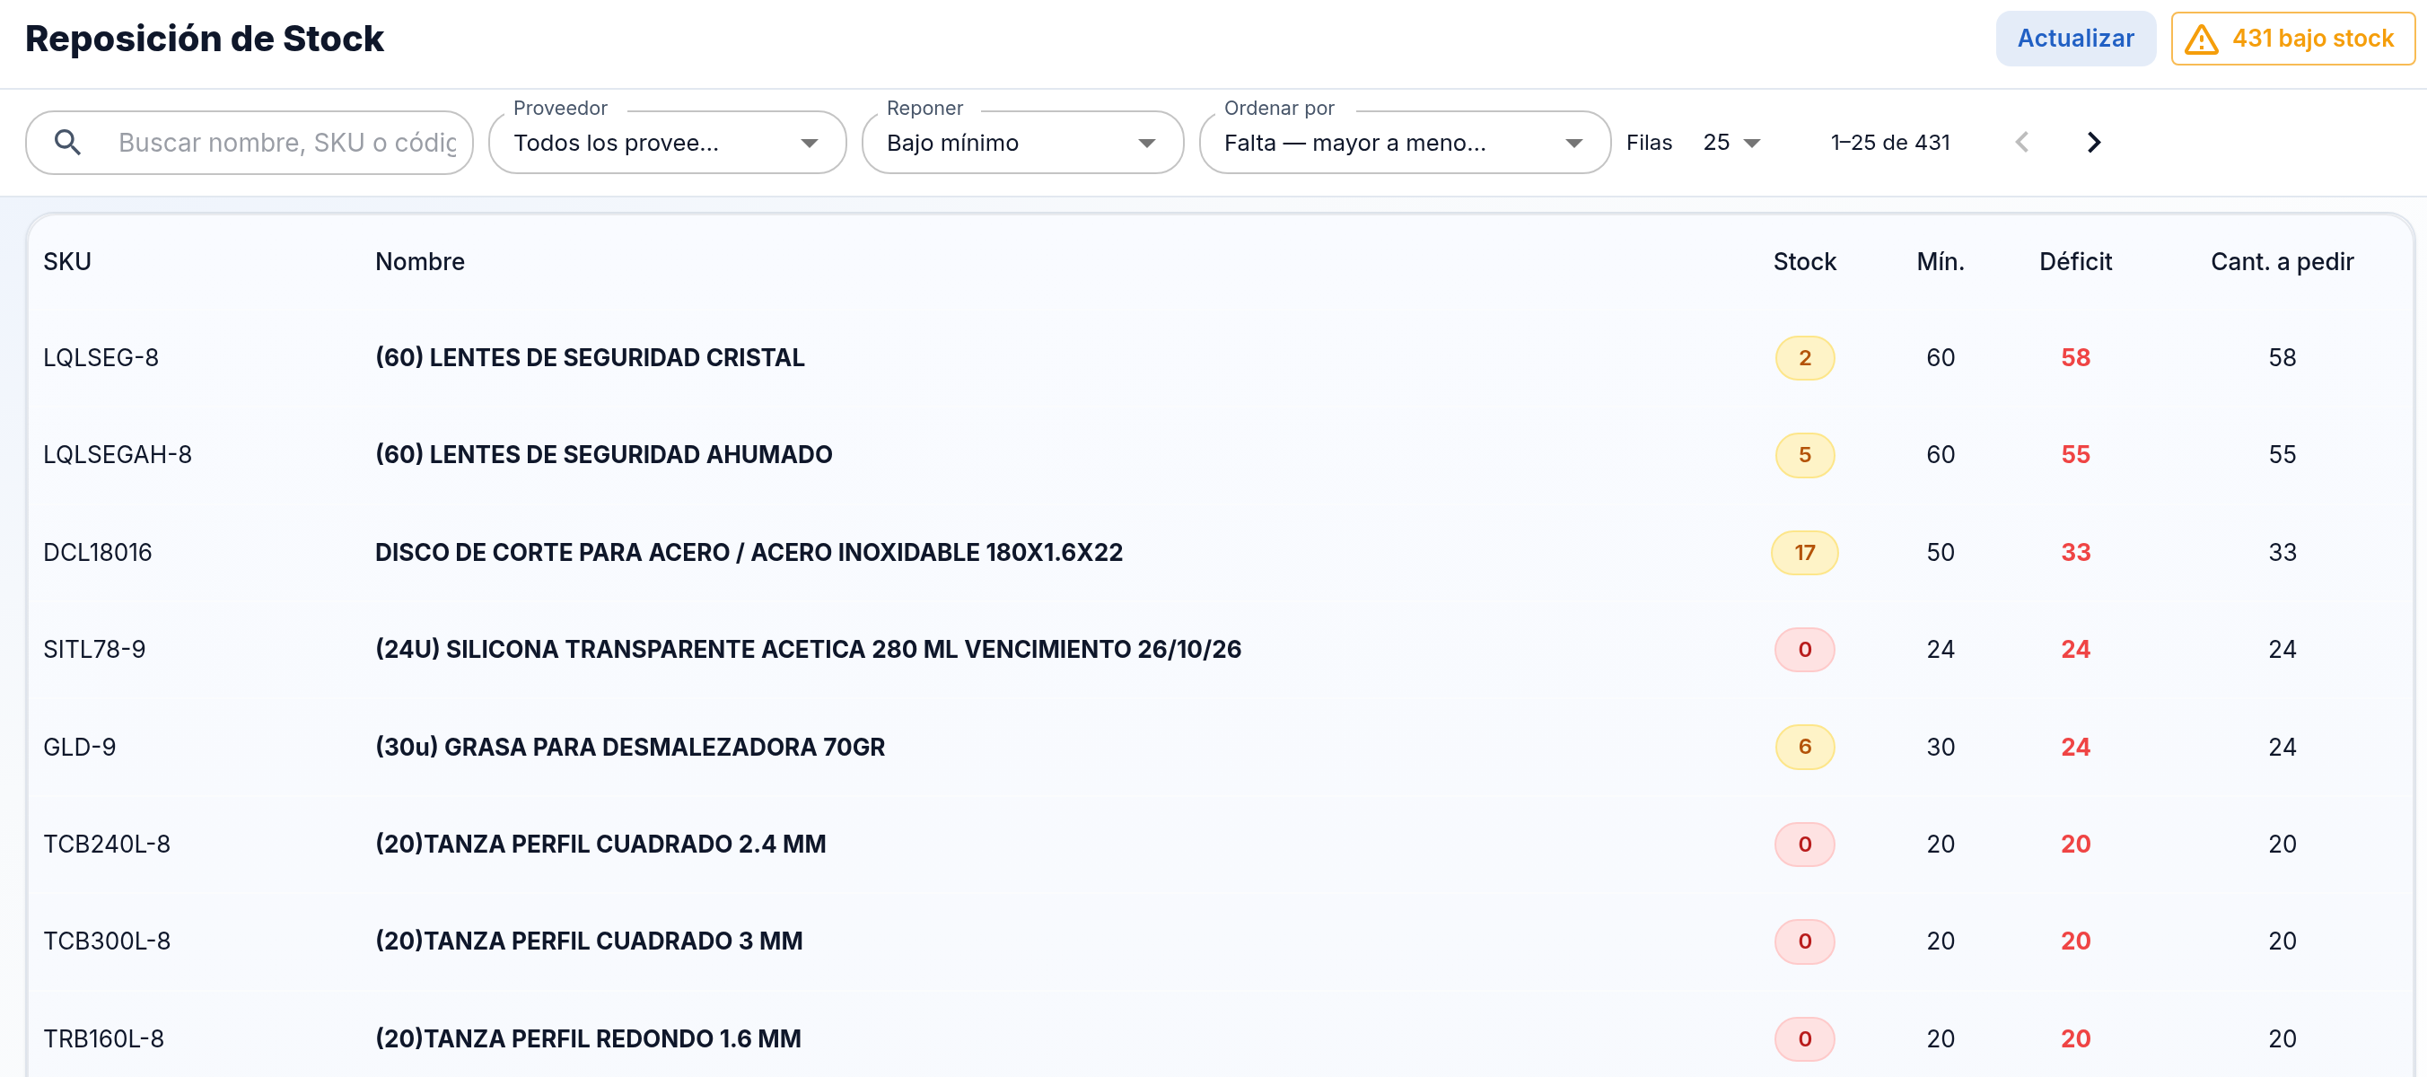Click Cant. a pedir 58 for LQLSEG-8
Image resolution: width=2427 pixels, height=1077 pixels.
tap(2282, 358)
